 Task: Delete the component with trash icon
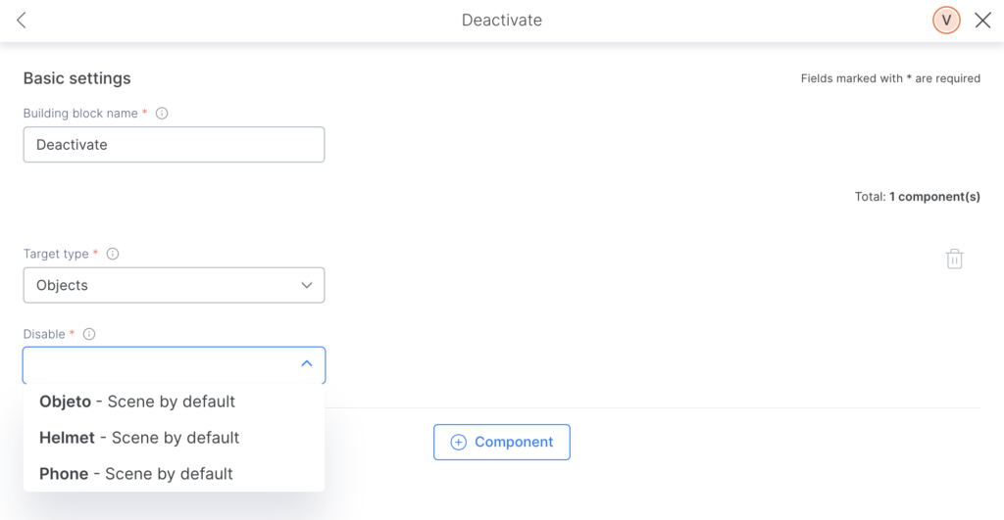click(954, 260)
